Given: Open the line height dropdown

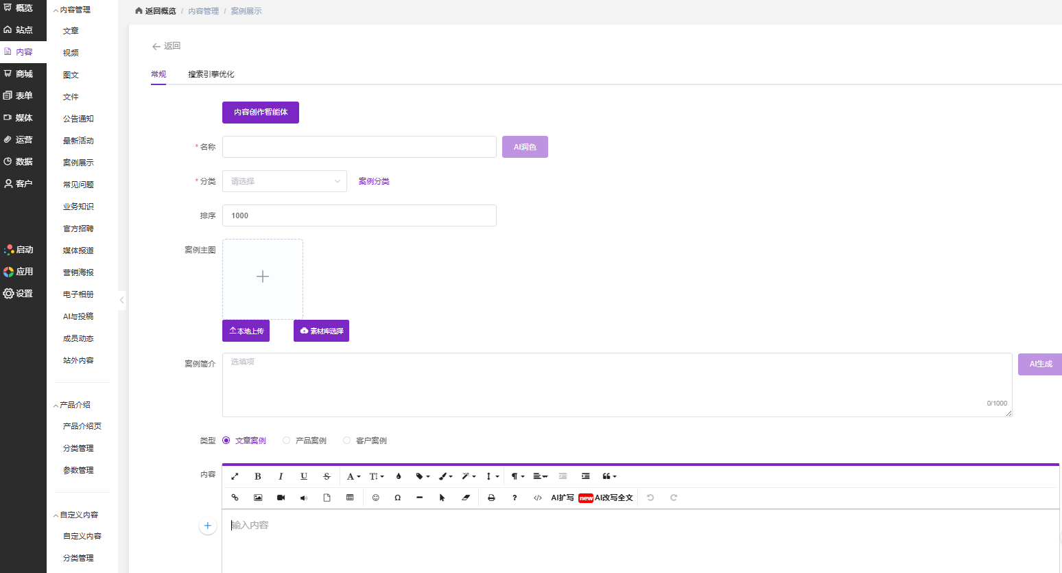Looking at the screenshot, I should tap(493, 476).
